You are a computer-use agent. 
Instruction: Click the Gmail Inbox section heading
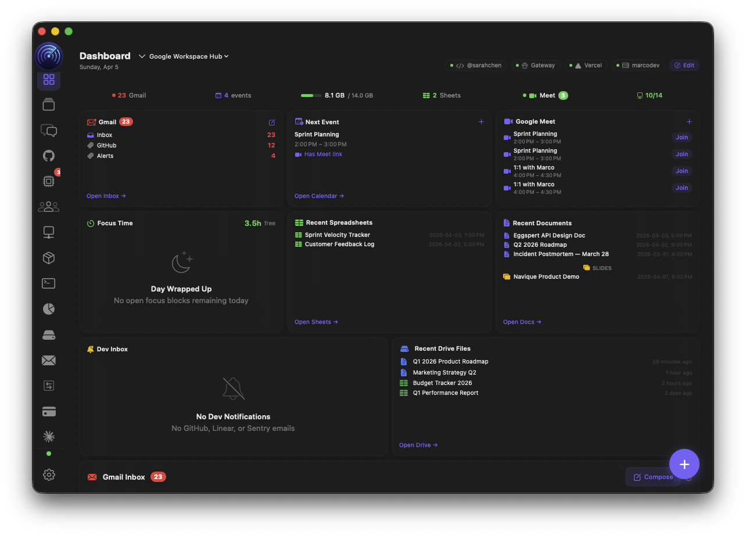[x=124, y=477]
